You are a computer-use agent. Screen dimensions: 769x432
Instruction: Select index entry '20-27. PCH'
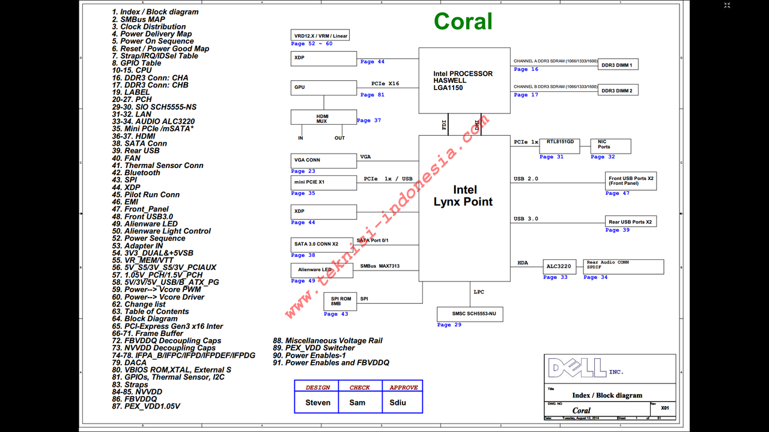pyautogui.click(x=132, y=100)
